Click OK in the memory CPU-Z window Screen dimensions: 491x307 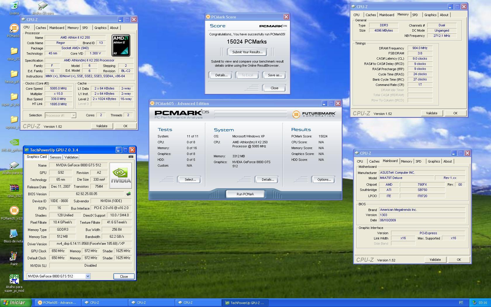click(x=455, y=113)
